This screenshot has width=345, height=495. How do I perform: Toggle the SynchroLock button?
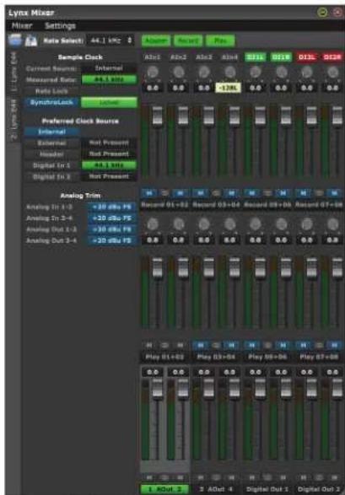[51, 102]
